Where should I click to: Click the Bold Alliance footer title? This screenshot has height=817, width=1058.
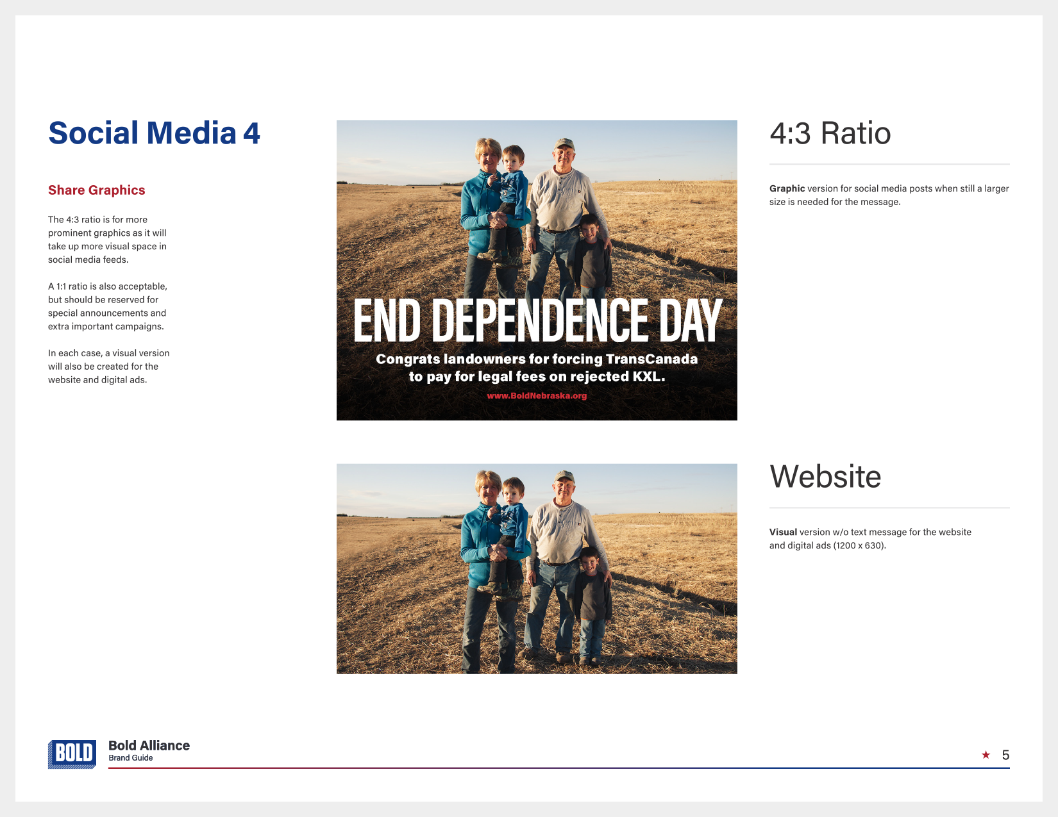pos(149,745)
